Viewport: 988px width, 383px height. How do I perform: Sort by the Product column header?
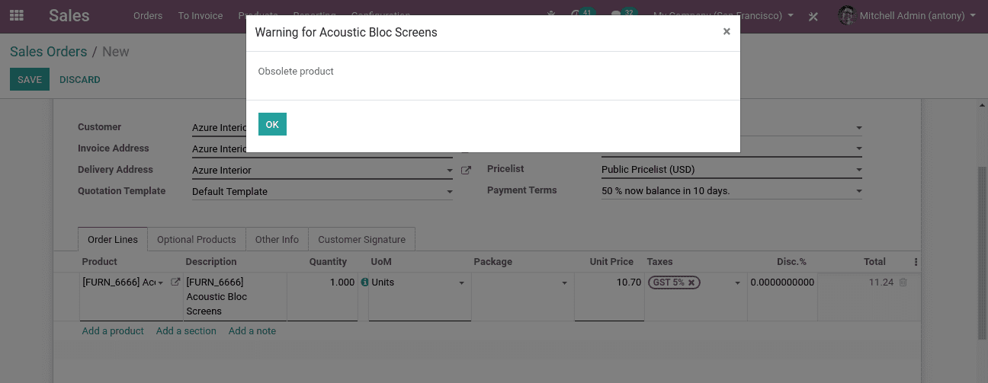(99, 262)
